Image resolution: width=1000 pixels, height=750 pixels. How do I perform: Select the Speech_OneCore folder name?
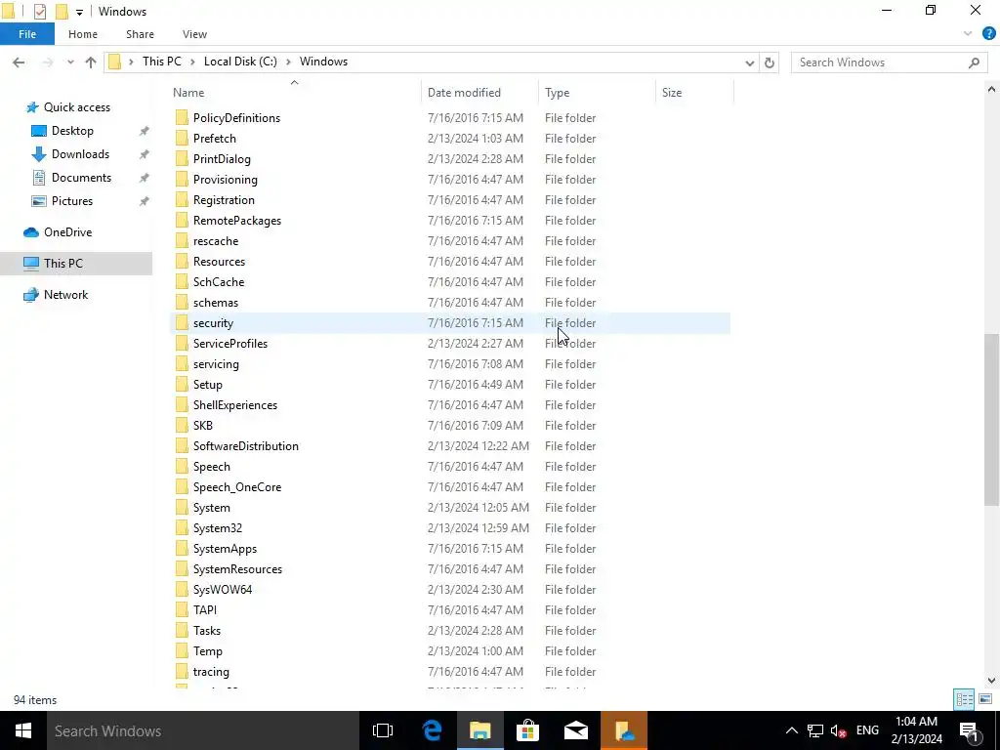(237, 487)
